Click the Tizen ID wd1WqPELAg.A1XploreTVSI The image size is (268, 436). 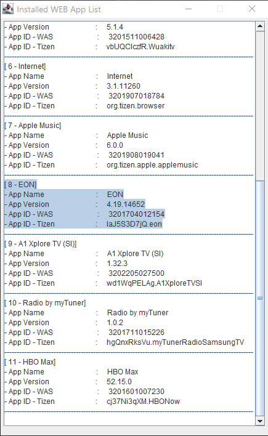154,283
